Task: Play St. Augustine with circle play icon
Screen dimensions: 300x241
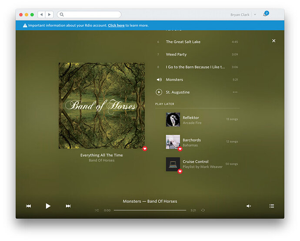Action: tap(159, 92)
